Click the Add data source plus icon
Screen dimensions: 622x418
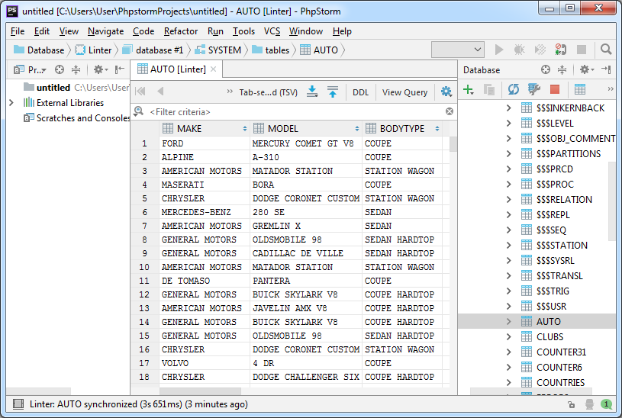[469, 90]
